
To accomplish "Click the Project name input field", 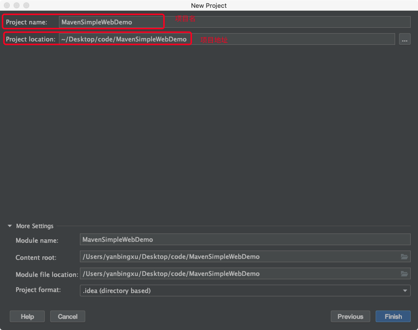I will (x=235, y=22).
